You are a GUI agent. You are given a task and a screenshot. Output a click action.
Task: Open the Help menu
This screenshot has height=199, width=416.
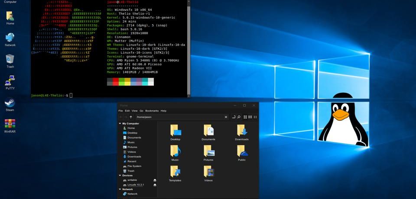pos(163,111)
